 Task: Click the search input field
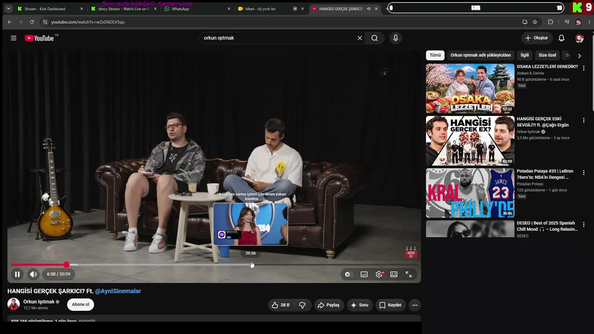point(278,38)
